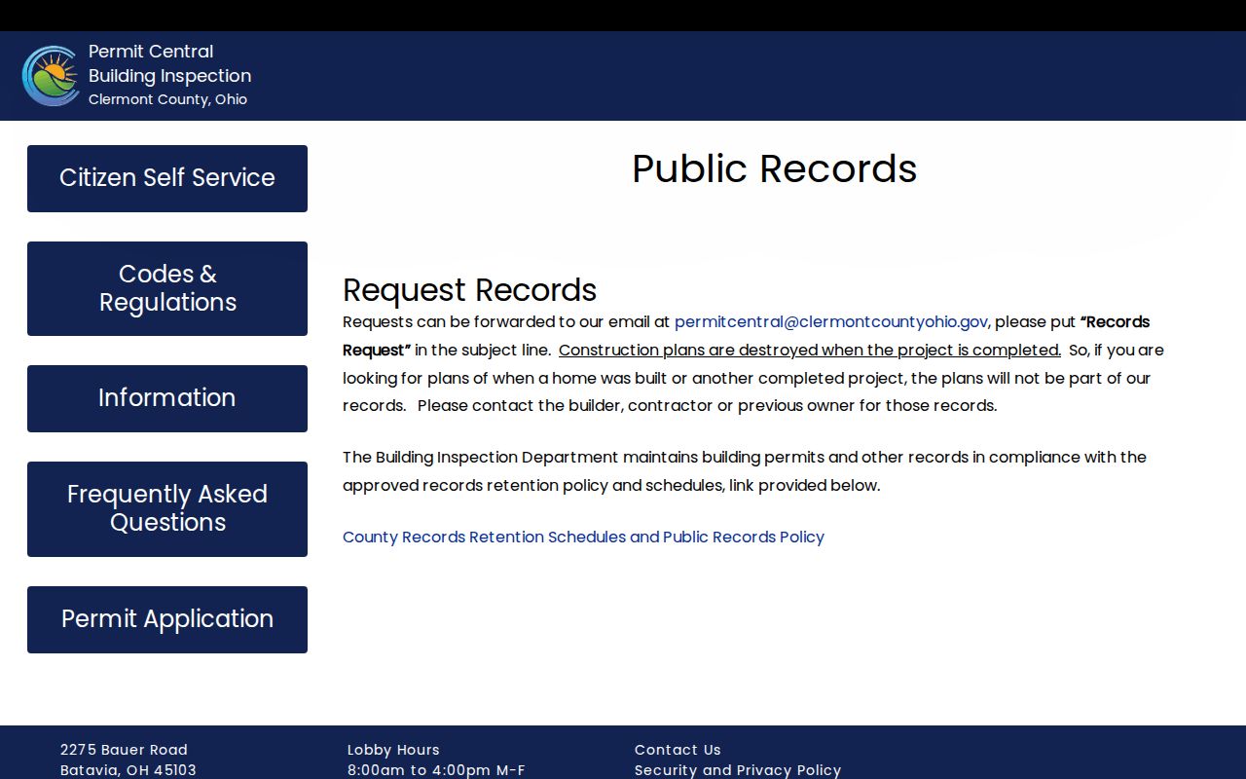Open the Security and Privacy Policy link
This screenshot has height=779, width=1246.
738,770
